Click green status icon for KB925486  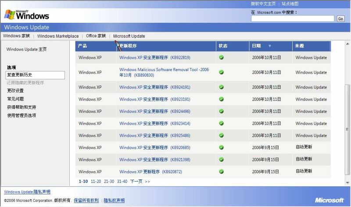pyautogui.click(x=222, y=136)
